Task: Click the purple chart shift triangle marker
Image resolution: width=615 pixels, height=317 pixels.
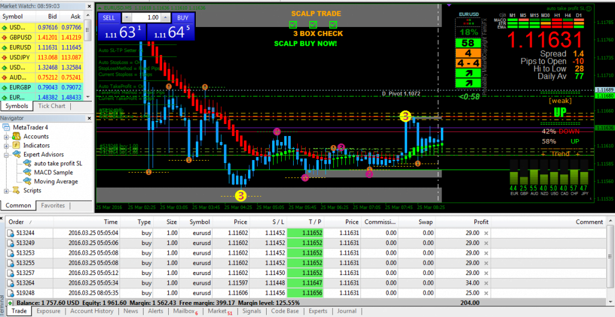Action: 449,5
